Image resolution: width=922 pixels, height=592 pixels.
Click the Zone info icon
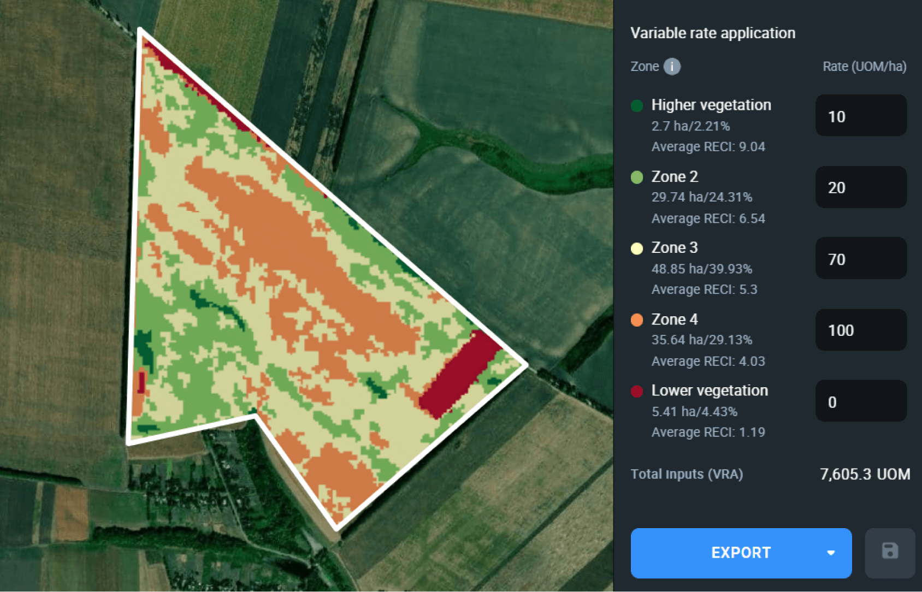tap(672, 67)
